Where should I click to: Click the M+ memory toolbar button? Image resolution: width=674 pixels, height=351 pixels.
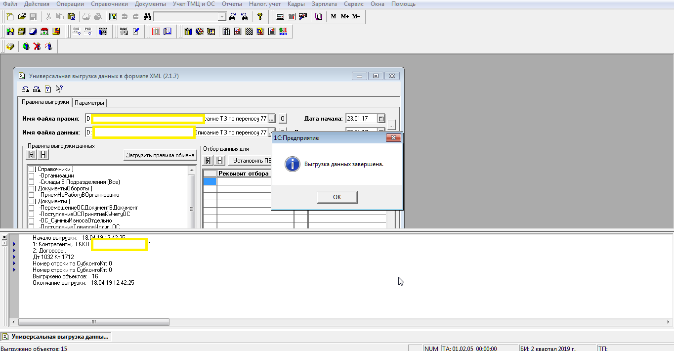[344, 16]
